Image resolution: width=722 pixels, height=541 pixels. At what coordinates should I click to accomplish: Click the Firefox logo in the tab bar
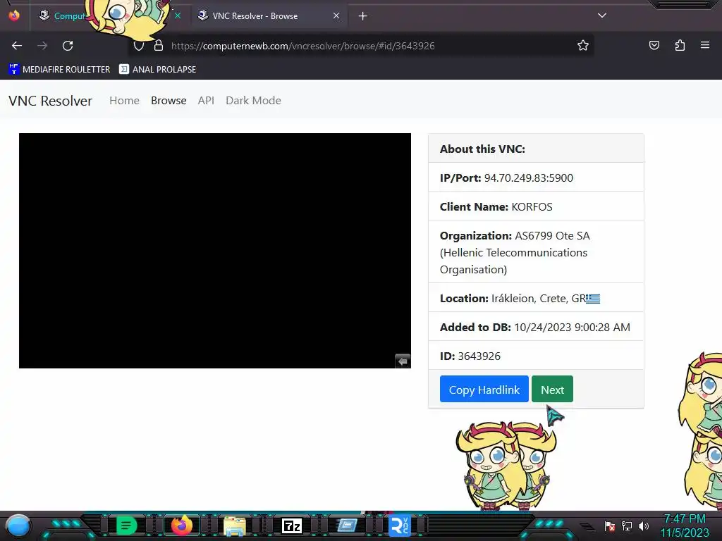pyautogui.click(x=14, y=15)
